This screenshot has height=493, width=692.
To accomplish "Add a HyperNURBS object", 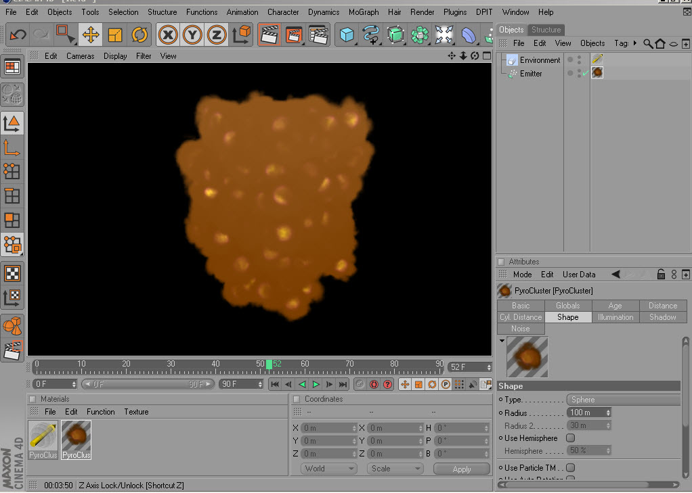I will pos(396,34).
